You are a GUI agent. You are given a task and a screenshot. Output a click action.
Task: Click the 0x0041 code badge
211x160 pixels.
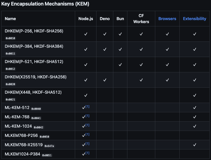[x=36, y=118]
